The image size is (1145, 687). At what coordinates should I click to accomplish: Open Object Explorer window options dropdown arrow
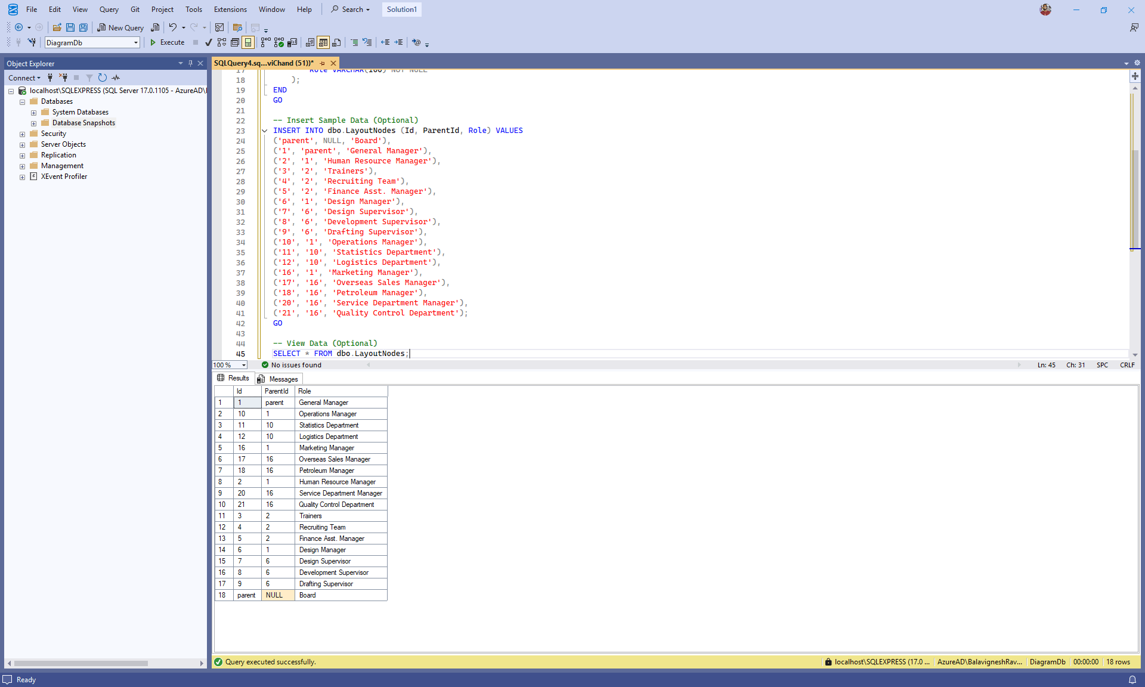point(181,63)
